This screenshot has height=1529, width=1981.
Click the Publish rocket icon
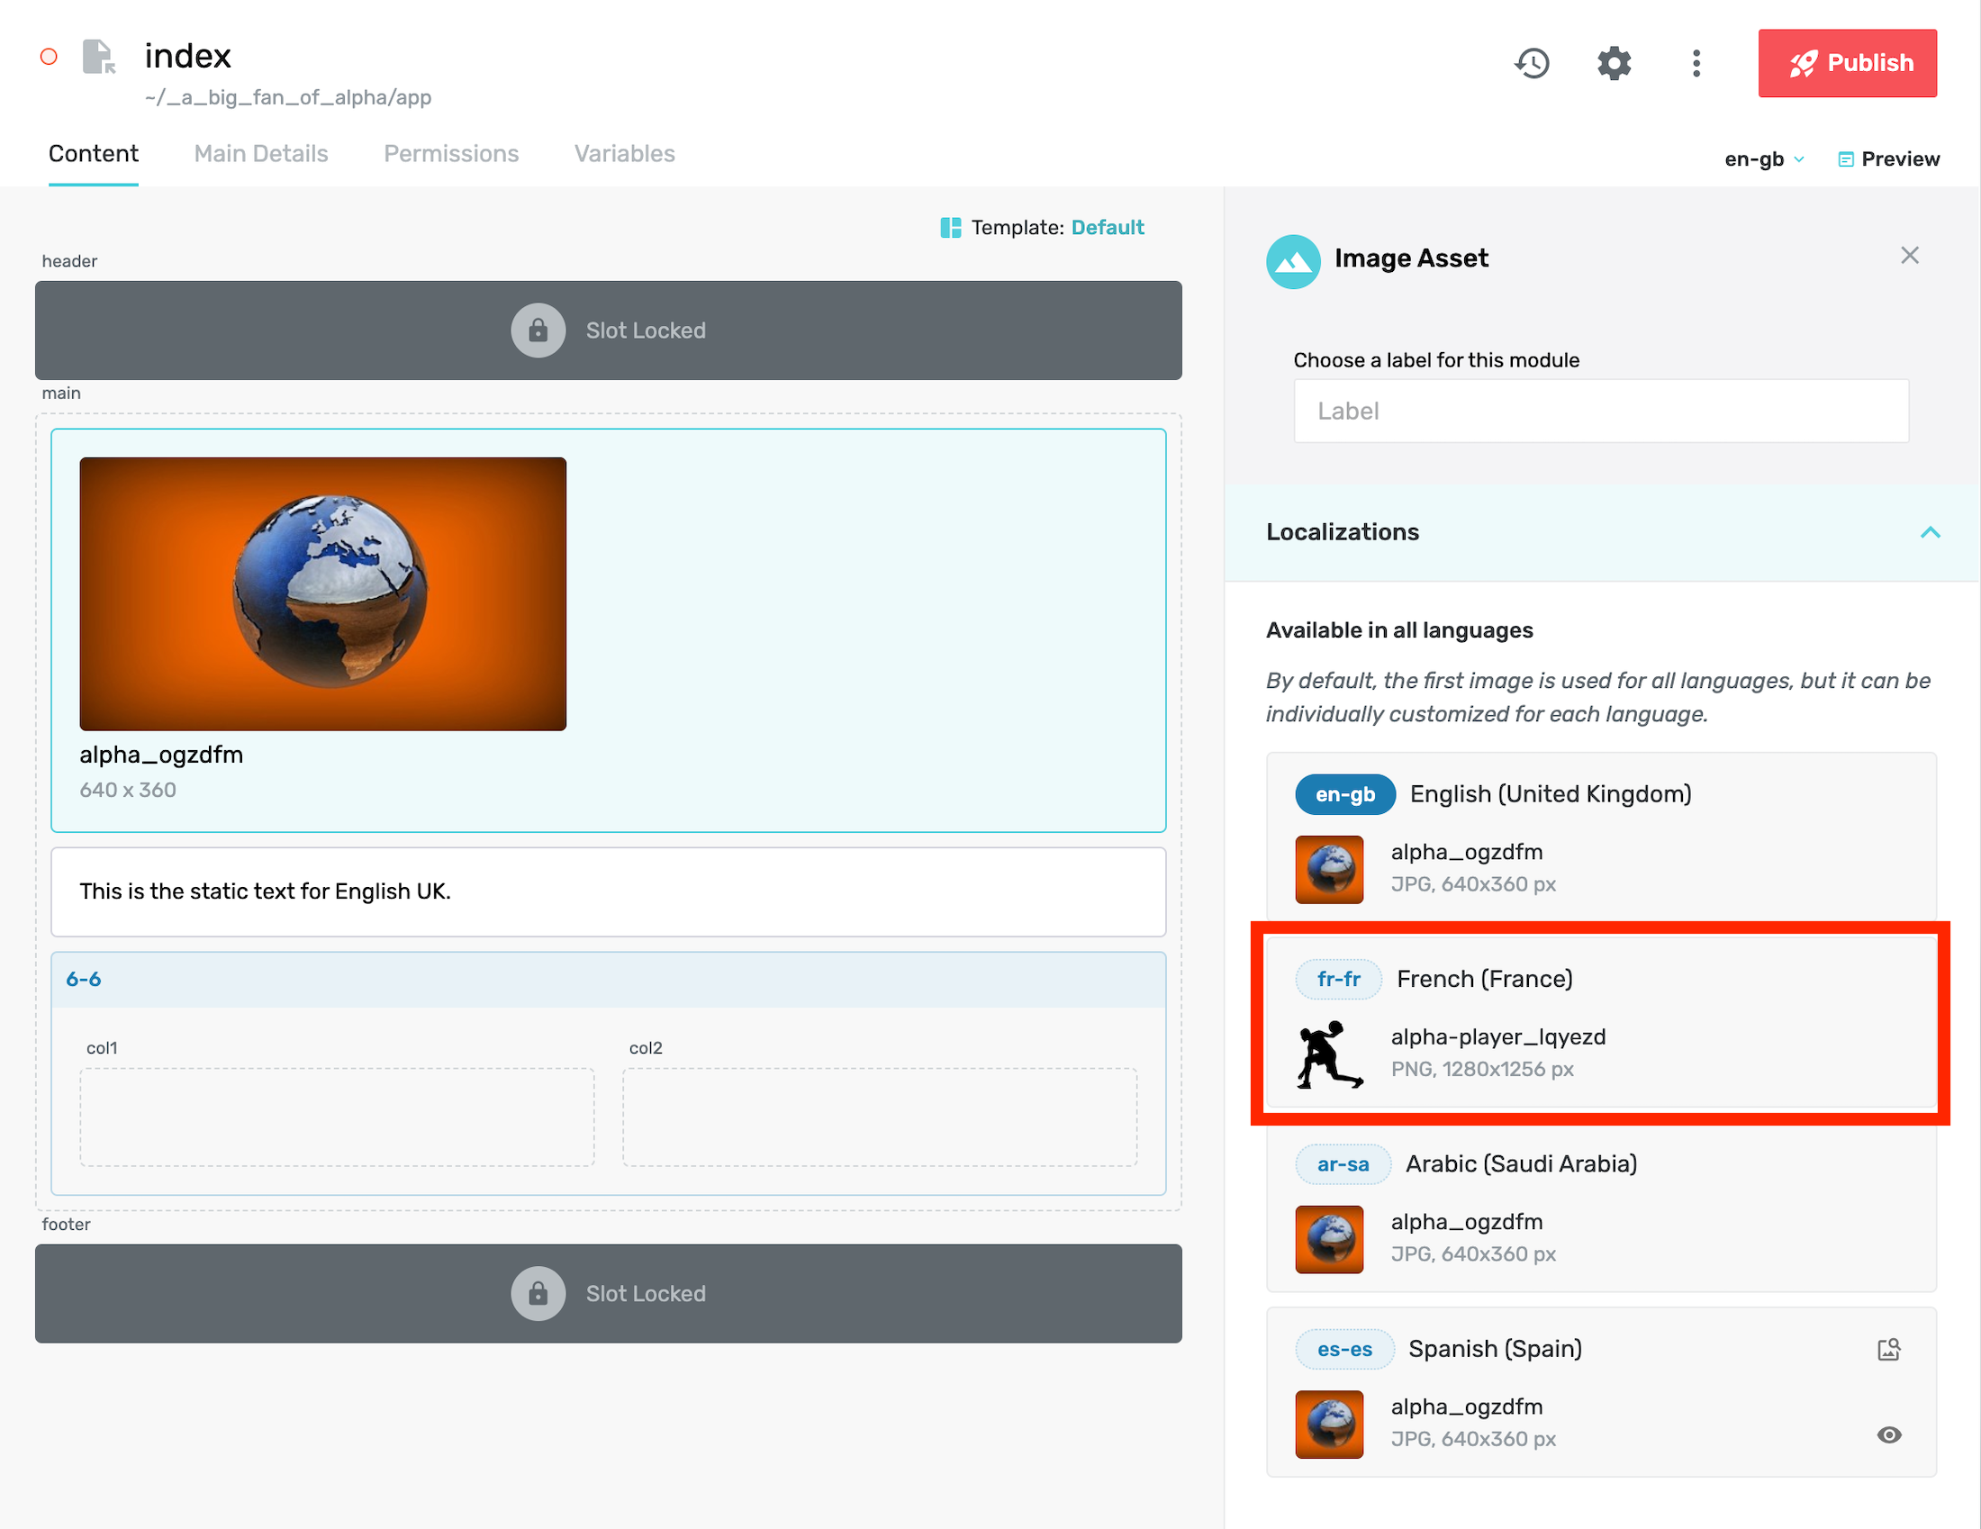(x=1804, y=63)
